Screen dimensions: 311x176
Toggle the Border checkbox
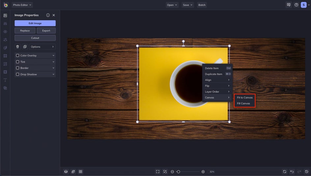[18, 68]
